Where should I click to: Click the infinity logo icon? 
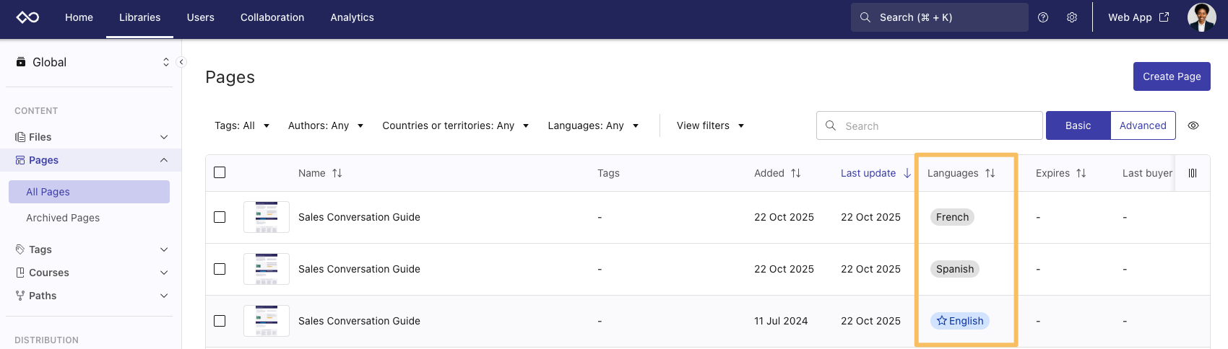pos(27,17)
